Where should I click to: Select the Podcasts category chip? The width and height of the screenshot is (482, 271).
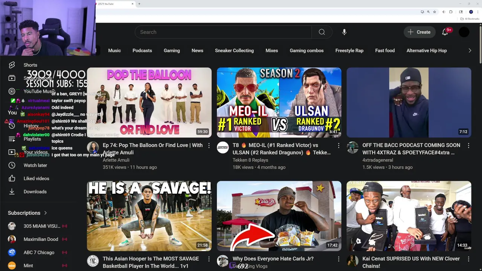click(x=142, y=50)
